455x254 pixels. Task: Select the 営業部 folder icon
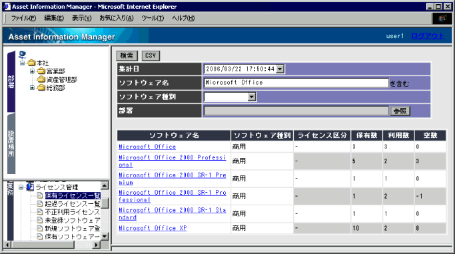tap(41, 71)
